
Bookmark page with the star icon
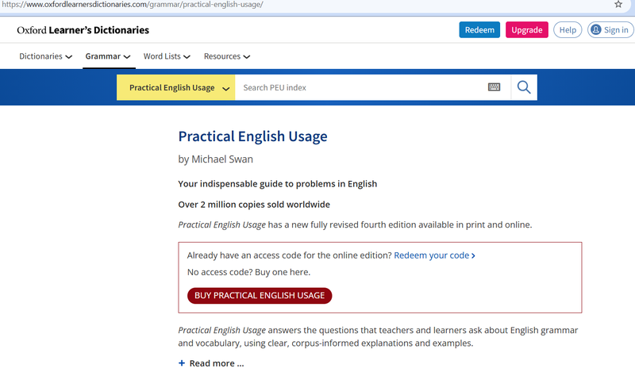[x=618, y=5]
